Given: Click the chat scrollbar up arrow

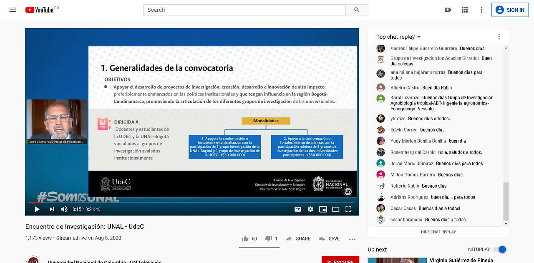Looking at the screenshot, I should point(506,48).
